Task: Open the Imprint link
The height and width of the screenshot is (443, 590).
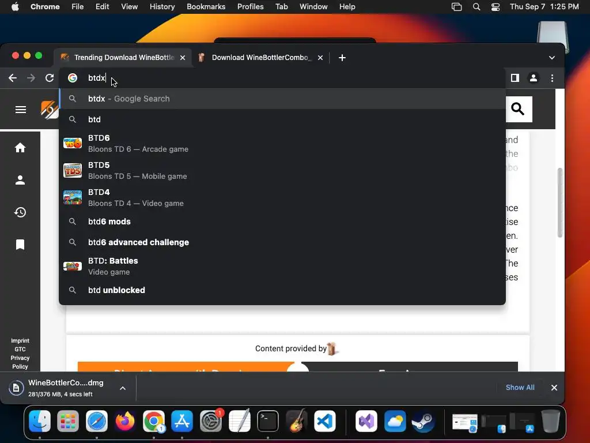Action: 20,340
